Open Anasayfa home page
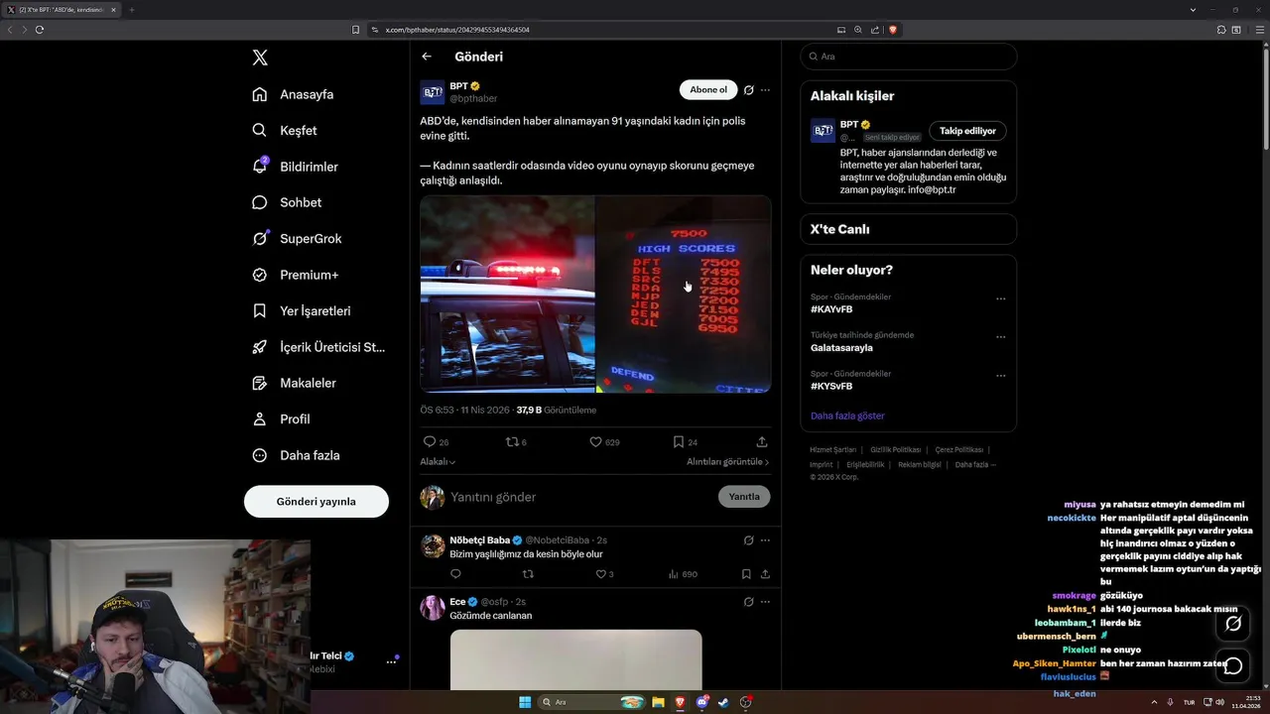Screen dimensions: 1270x714 (293, 94)
